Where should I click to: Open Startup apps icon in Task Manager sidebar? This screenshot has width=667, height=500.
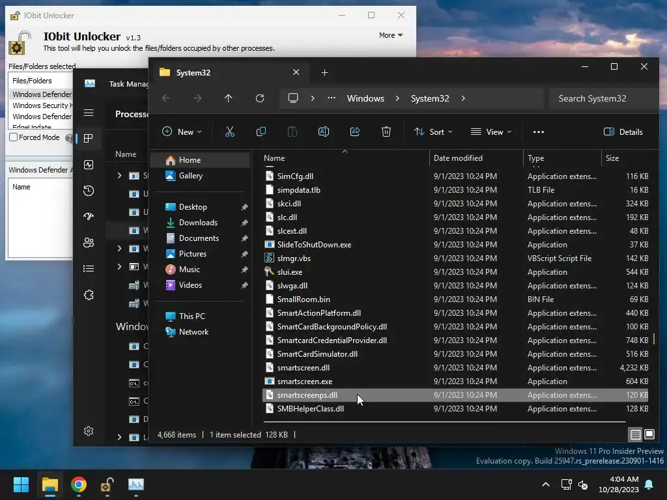(89, 216)
